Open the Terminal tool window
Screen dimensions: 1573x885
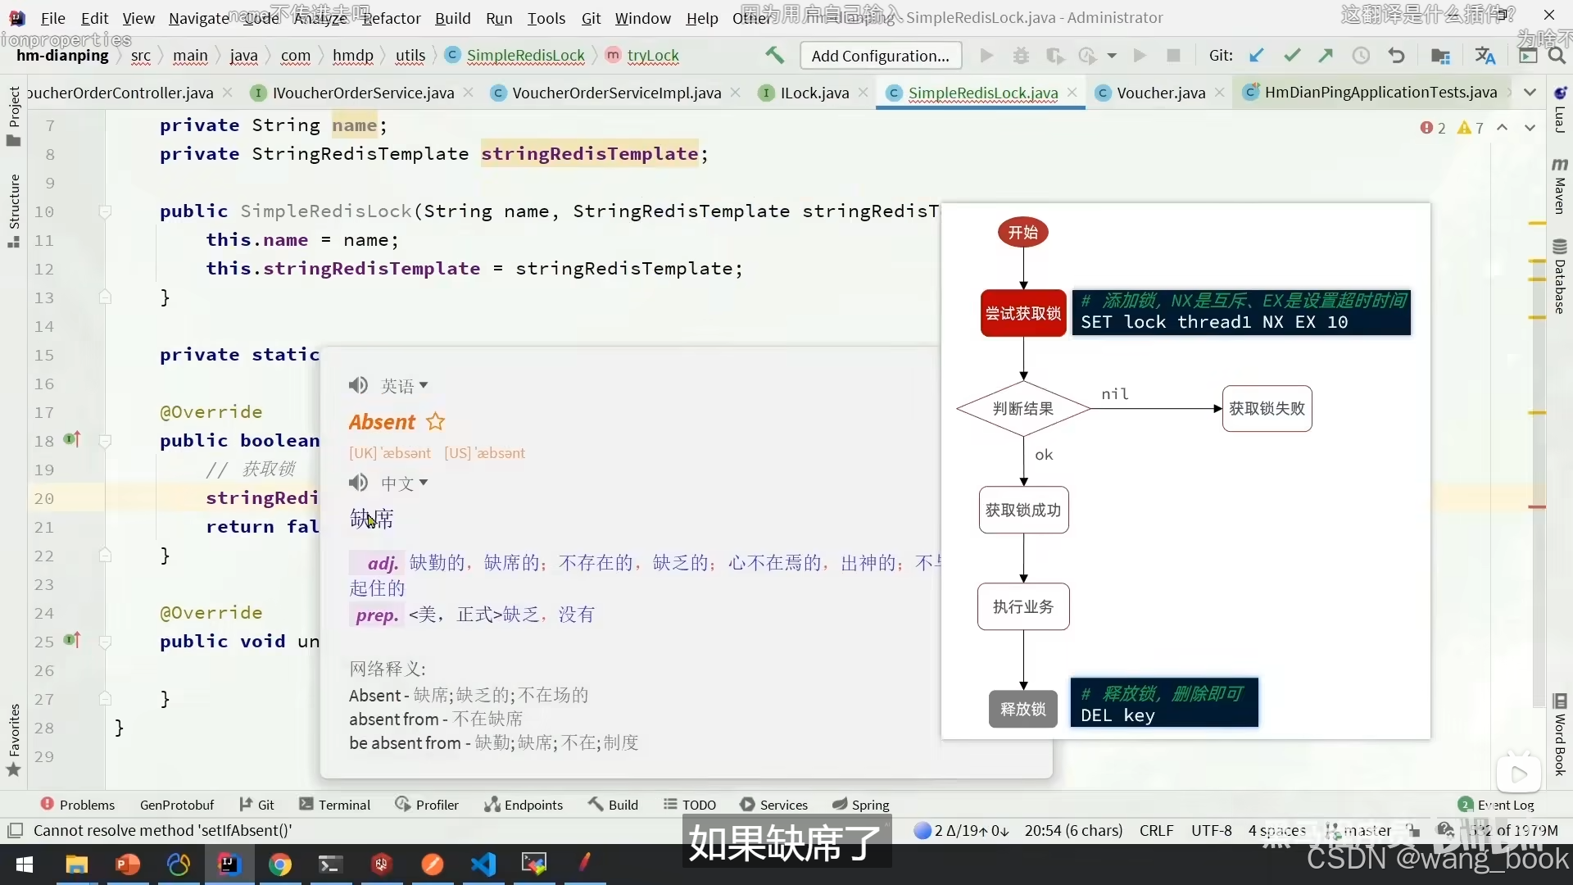tap(335, 805)
